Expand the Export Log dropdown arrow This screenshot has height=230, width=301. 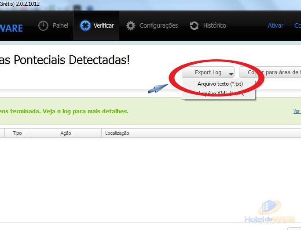tap(231, 74)
